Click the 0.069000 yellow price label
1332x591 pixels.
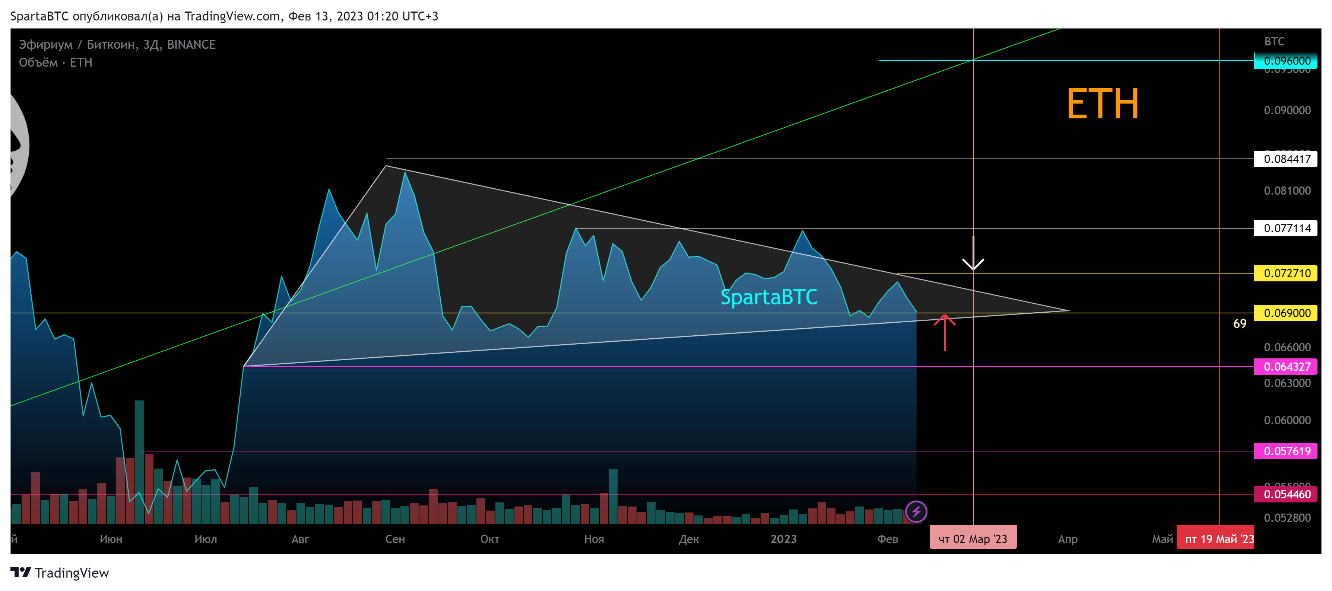(1285, 313)
